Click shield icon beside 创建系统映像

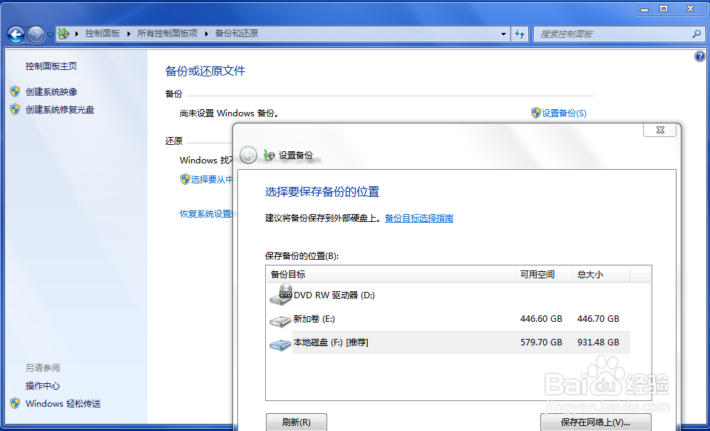click(x=15, y=91)
